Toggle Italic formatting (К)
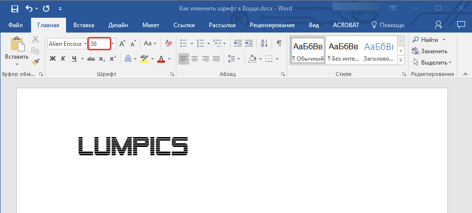The image size is (472, 213). point(63,59)
